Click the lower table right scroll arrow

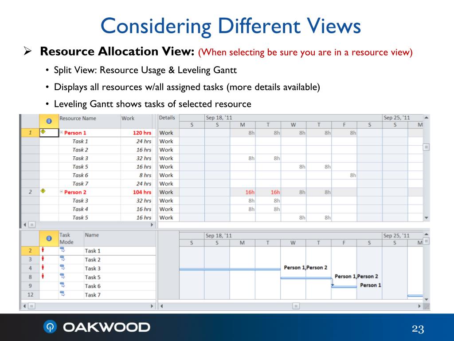[x=152, y=306]
